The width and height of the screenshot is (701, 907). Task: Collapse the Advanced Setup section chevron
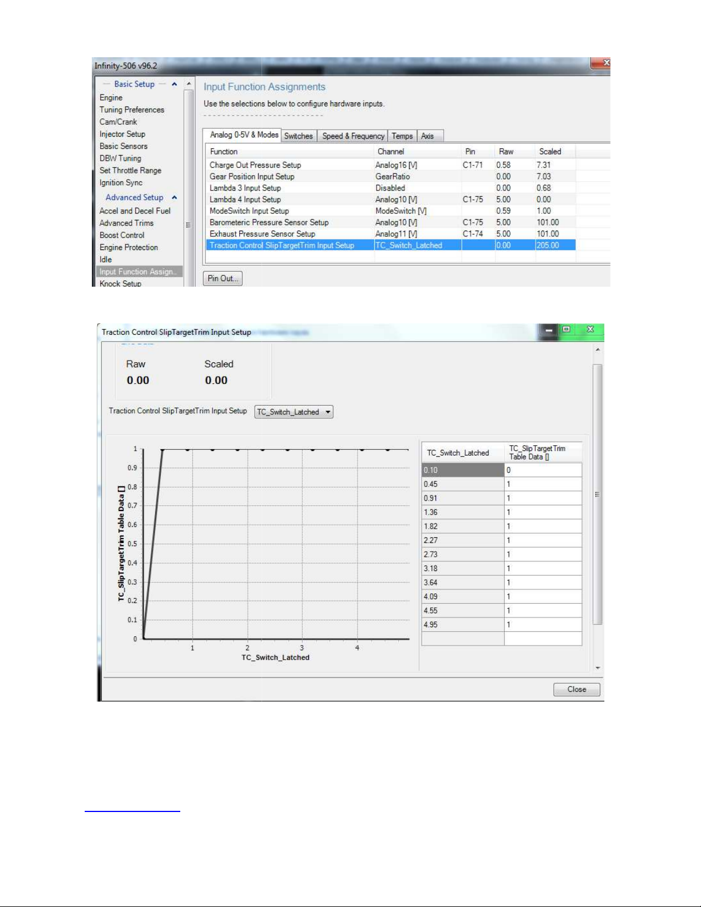174,197
